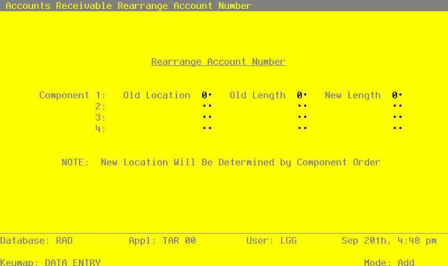
Task: Click the 'Sep 20th, 4:48 pm' date
Action: coord(389,241)
